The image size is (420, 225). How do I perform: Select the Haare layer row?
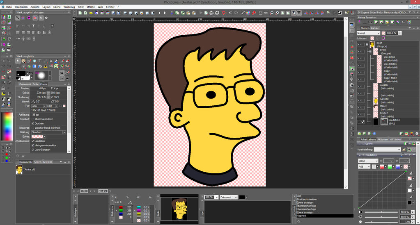coord(388,107)
